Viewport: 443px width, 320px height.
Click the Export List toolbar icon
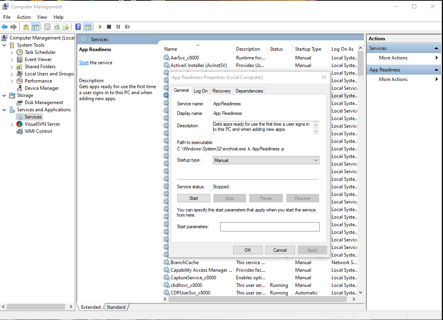coord(66,27)
